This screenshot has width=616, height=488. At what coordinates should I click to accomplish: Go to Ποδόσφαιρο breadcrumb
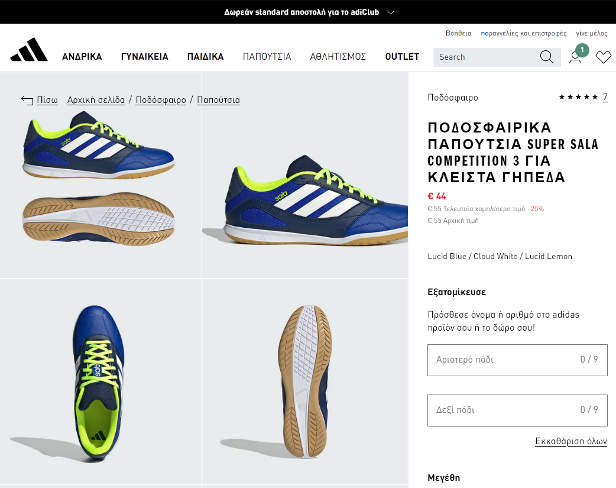(x=161, y=100)
